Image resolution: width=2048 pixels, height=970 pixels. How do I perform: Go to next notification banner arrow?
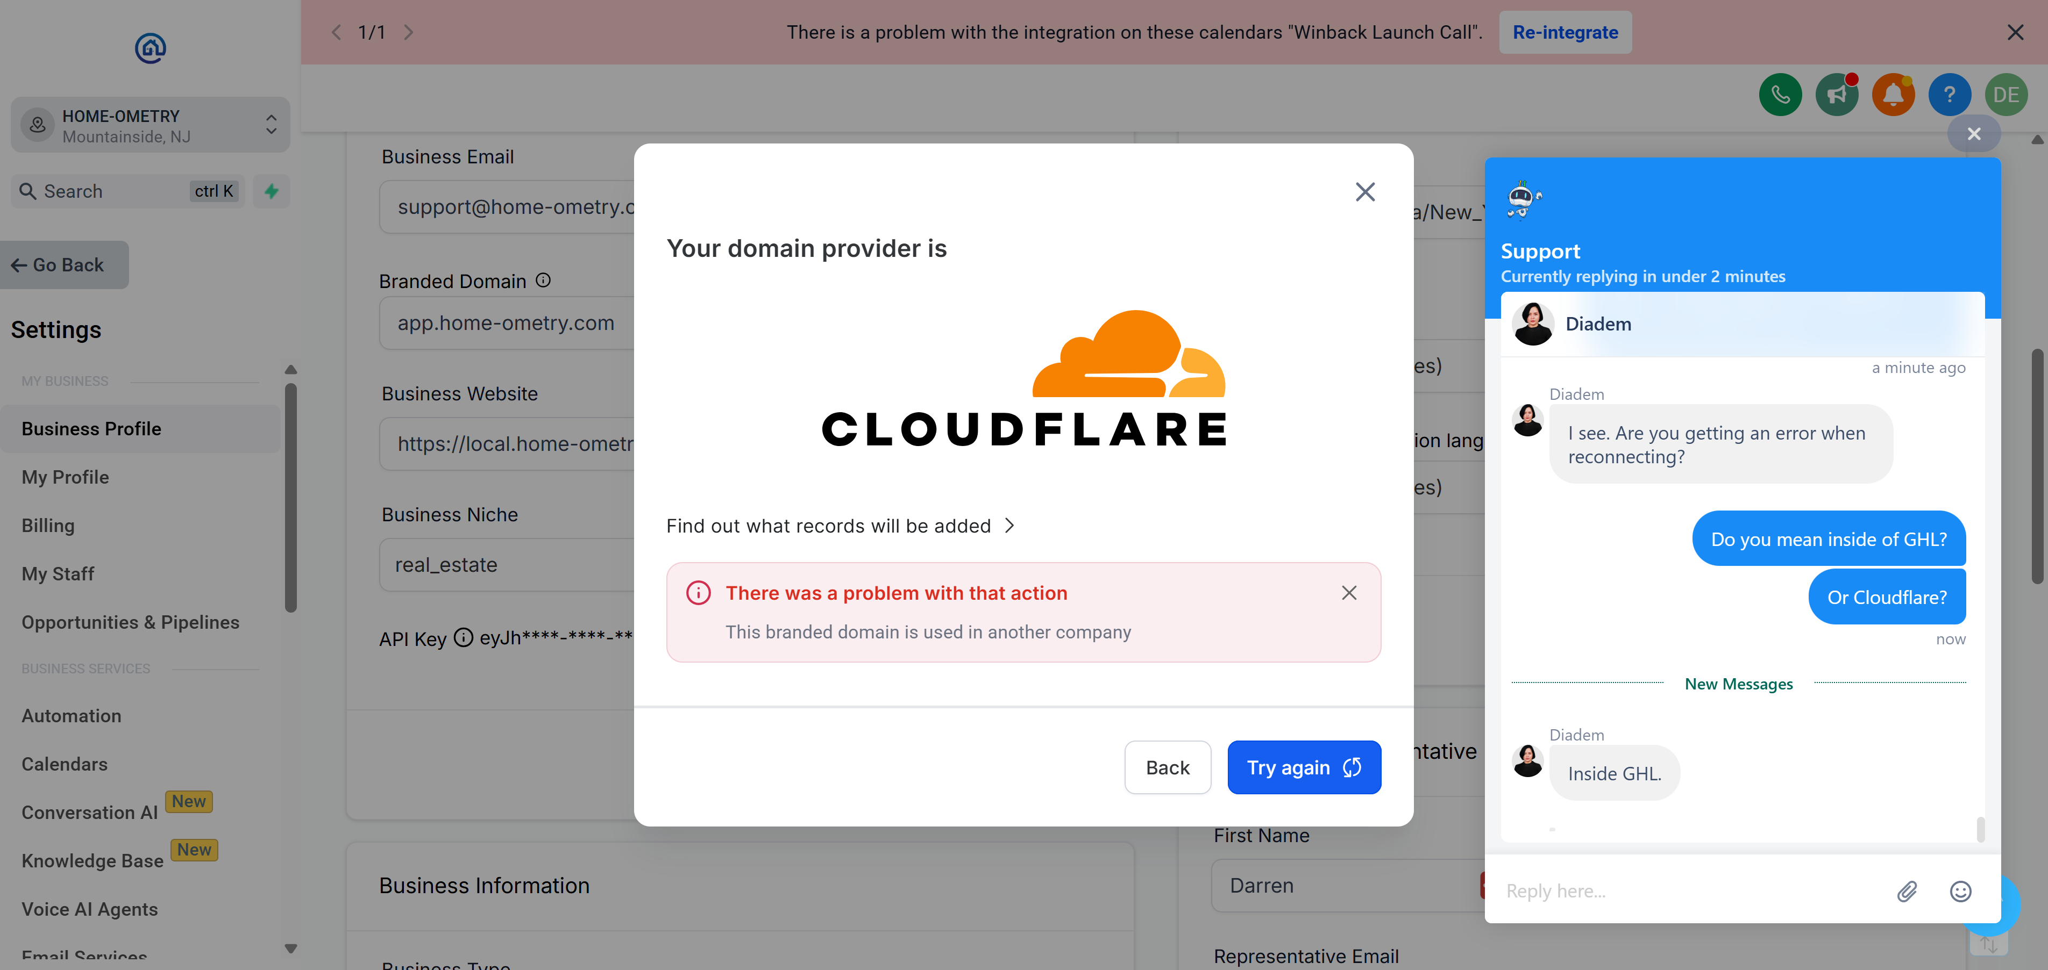coord(409,33)
